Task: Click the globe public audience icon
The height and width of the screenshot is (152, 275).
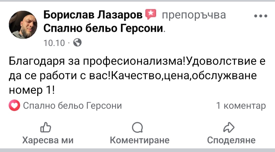Action: coord(77,42)
